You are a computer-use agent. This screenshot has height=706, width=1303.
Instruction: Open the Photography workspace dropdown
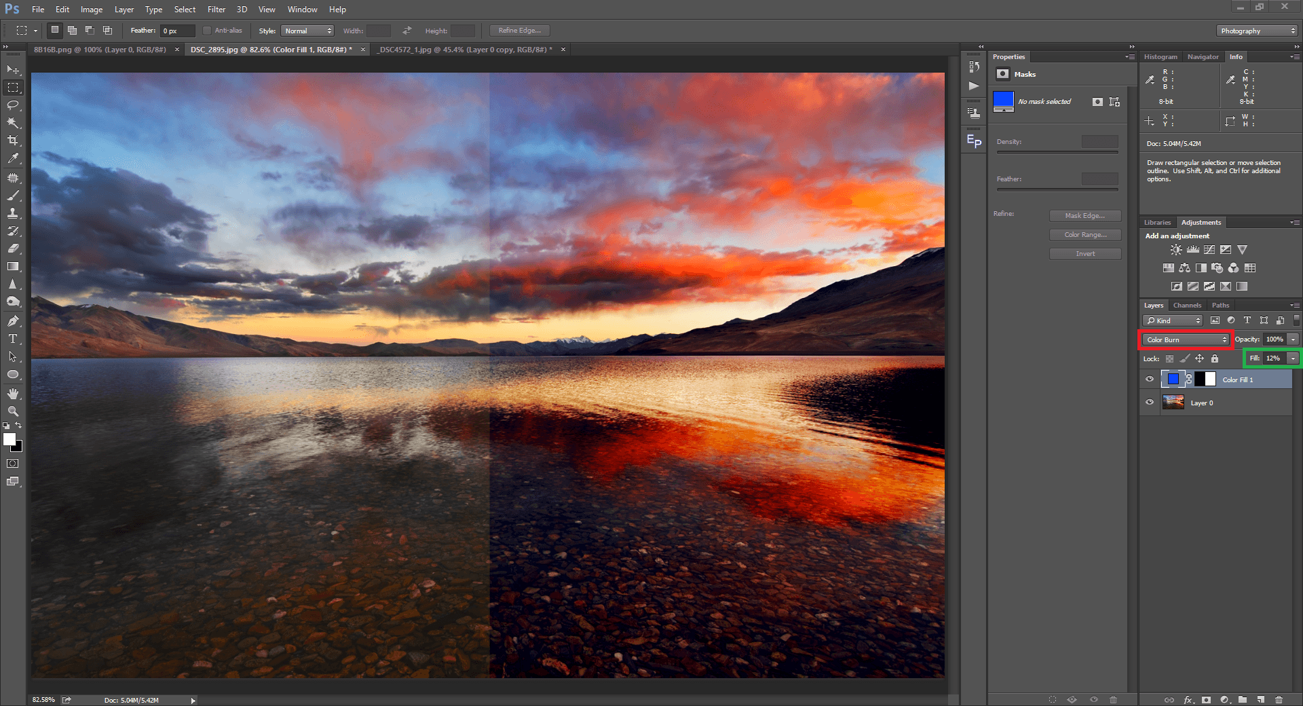point(1257,31)
